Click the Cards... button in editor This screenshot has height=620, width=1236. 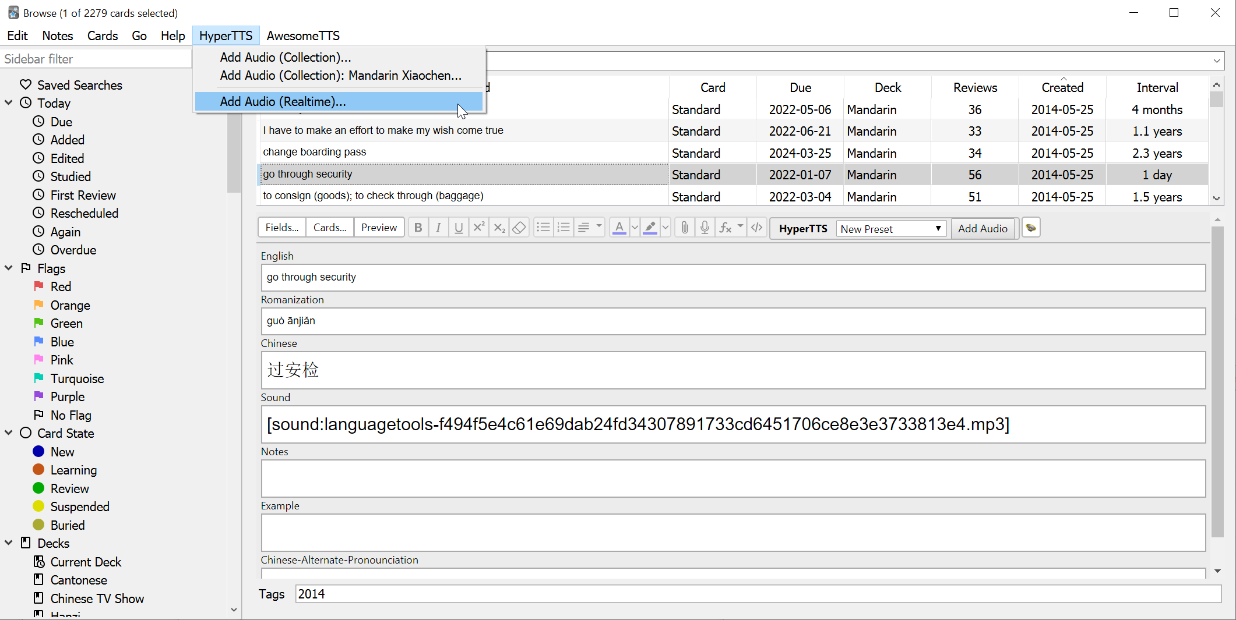coord(330,228)
